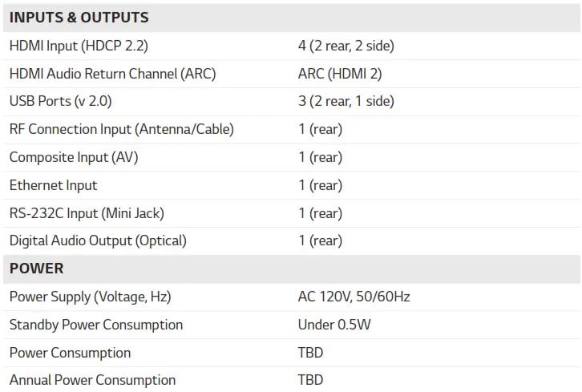Click the Ethernet Input "1 (rear)" value
Viewport: 582px width, 392px height.
320,185
